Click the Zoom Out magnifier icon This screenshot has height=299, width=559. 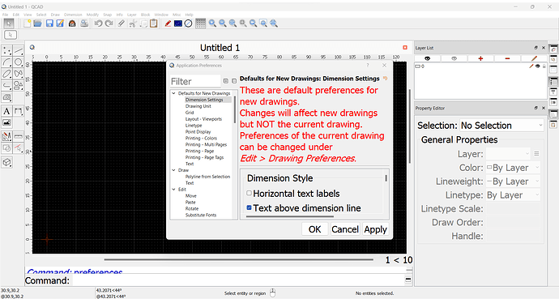point(223,23)
